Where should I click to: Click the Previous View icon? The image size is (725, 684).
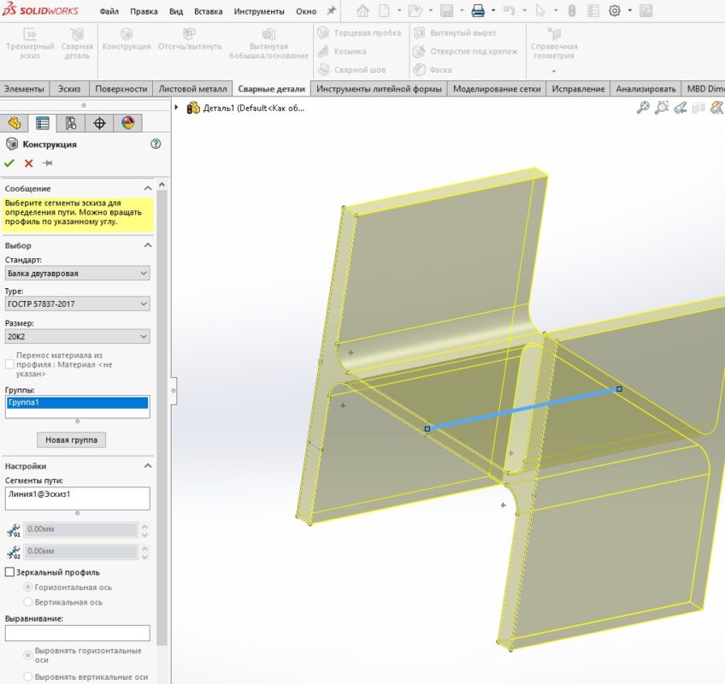(681, 108)
